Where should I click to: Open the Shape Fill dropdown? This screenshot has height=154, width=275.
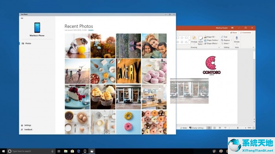tap(210, 37)
